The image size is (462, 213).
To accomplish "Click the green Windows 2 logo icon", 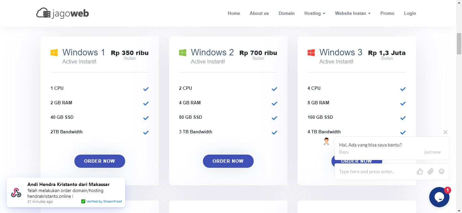I will (183, 53).
